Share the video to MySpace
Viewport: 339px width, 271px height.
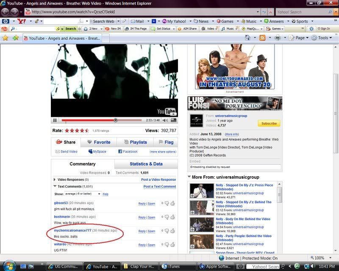pos(97,152)
